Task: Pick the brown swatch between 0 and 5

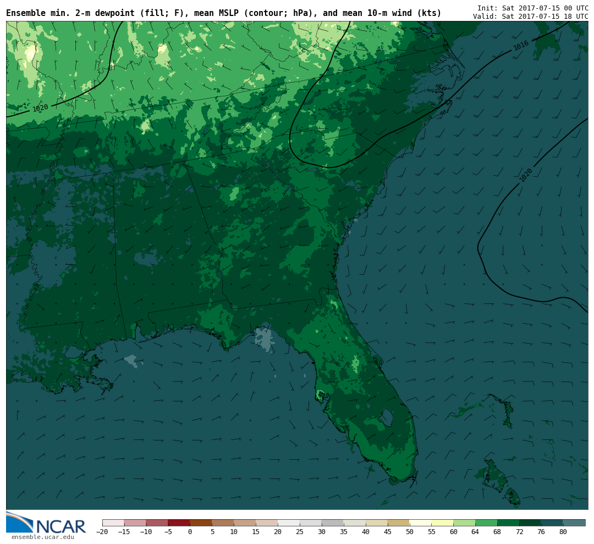Action: [201, 523]
